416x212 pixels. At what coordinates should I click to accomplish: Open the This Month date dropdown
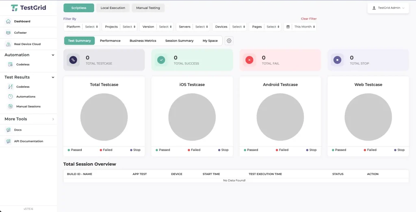304,27
